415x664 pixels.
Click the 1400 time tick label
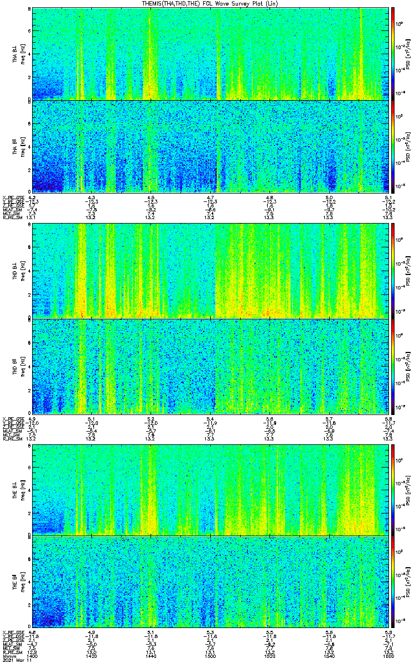[32, 657]
